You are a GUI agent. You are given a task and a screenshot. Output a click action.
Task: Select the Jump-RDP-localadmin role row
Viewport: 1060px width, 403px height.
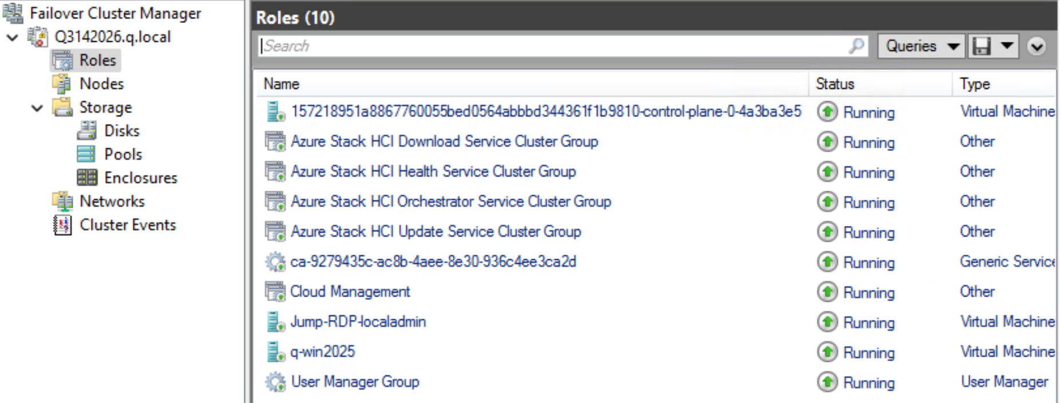[x=358, y=322]
